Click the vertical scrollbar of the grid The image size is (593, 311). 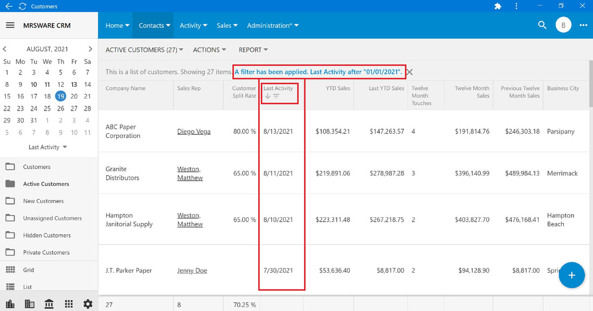tap(591, 84)
